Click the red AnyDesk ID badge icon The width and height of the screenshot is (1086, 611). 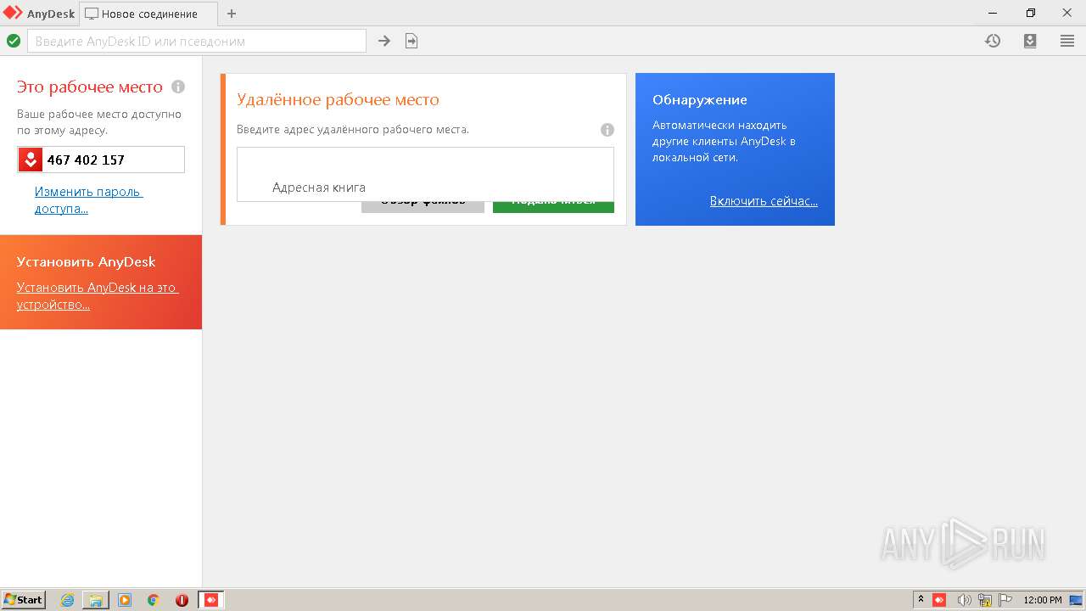click(x=31, y=160)
